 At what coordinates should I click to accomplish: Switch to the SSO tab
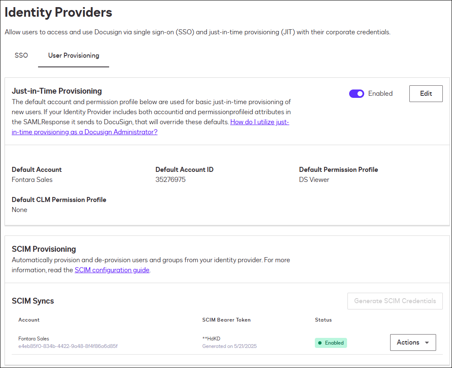point(21,55)
